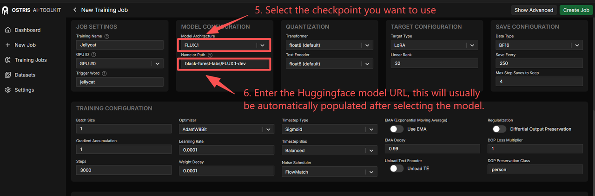Screen dimensions: 595x196
Task: Click the TRAINING CONFIGURATION section heading
Action: (114, 108)
